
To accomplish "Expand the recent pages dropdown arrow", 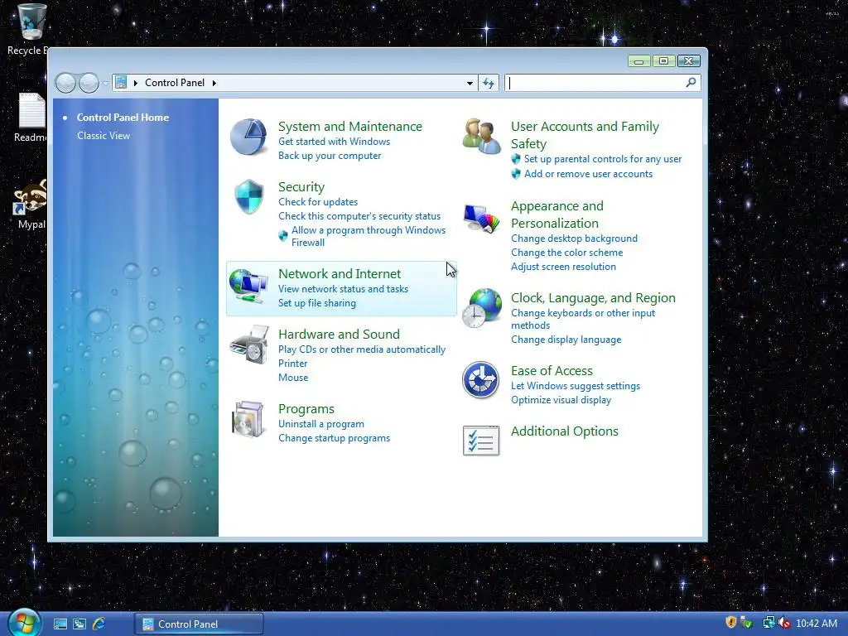I will click(x=105, y=83).
